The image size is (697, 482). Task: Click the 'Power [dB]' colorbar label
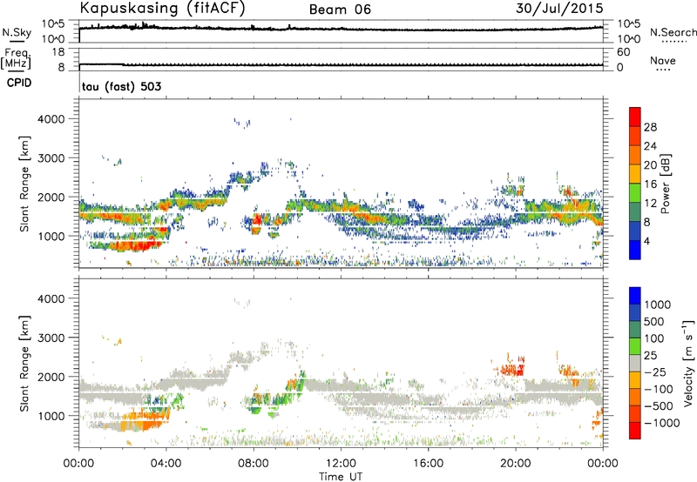point(665,184)
